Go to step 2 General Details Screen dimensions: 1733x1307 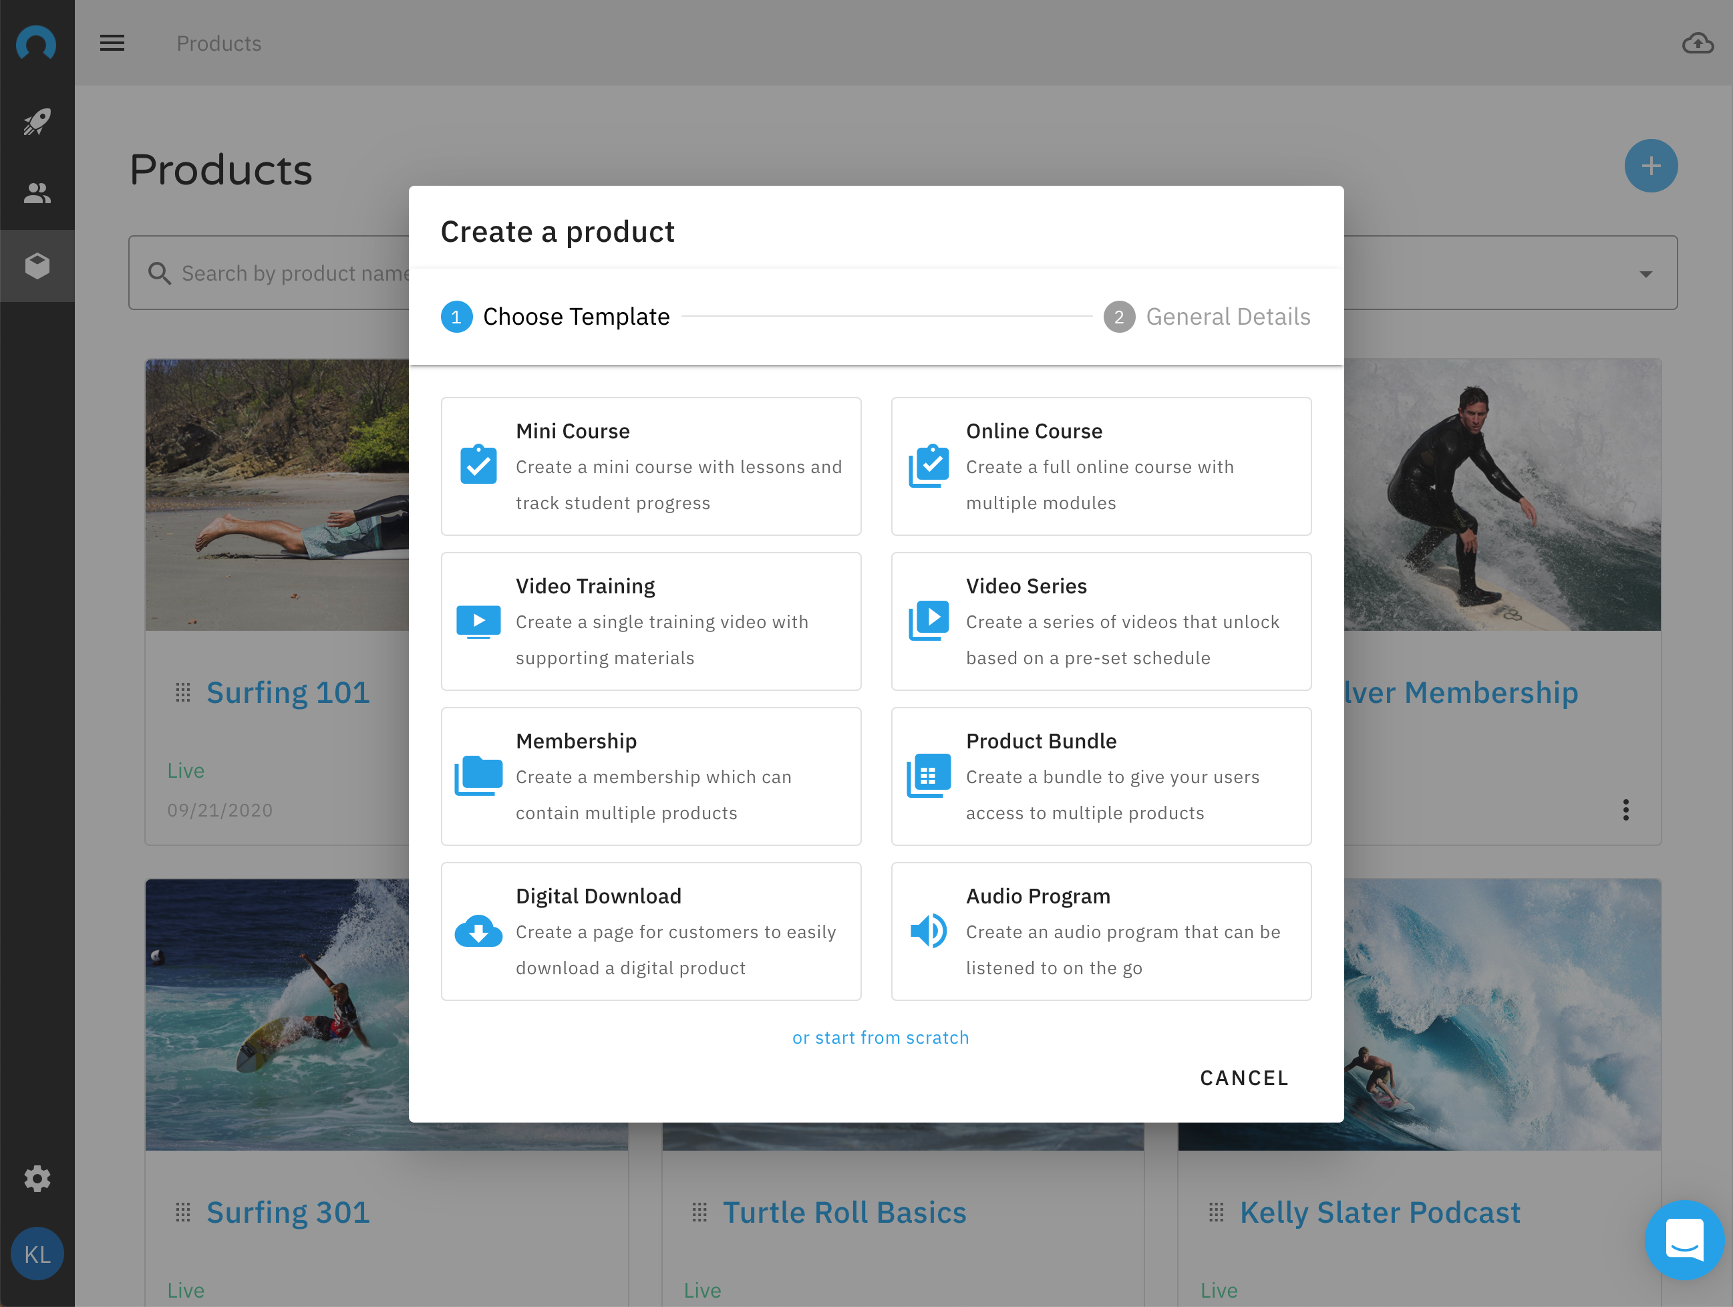click(1207, 317)
